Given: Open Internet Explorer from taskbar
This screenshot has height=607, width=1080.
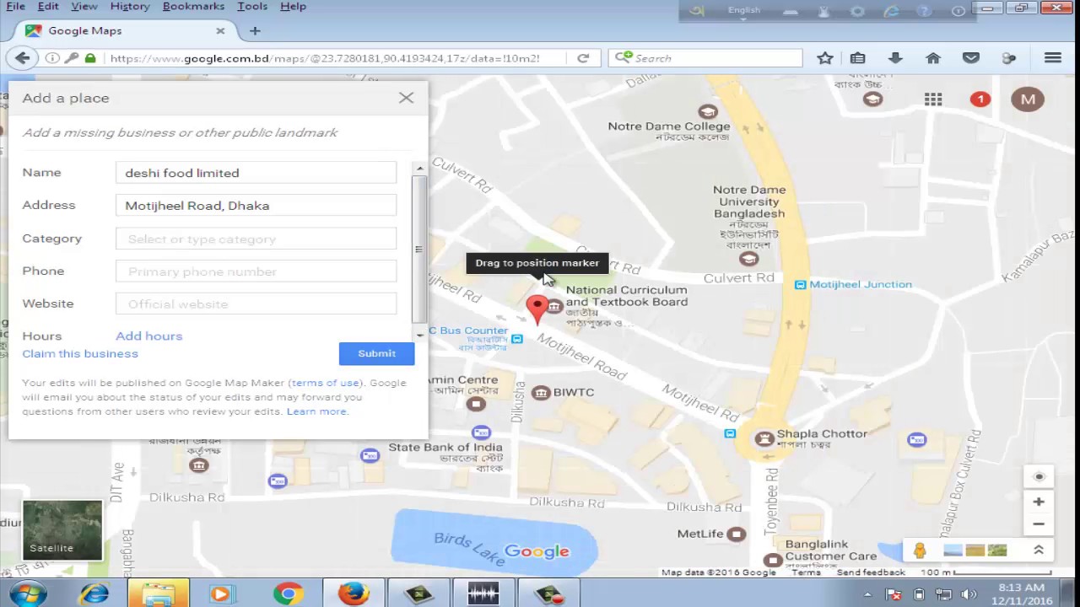Looking at the screenshot, I should [94, 594].
